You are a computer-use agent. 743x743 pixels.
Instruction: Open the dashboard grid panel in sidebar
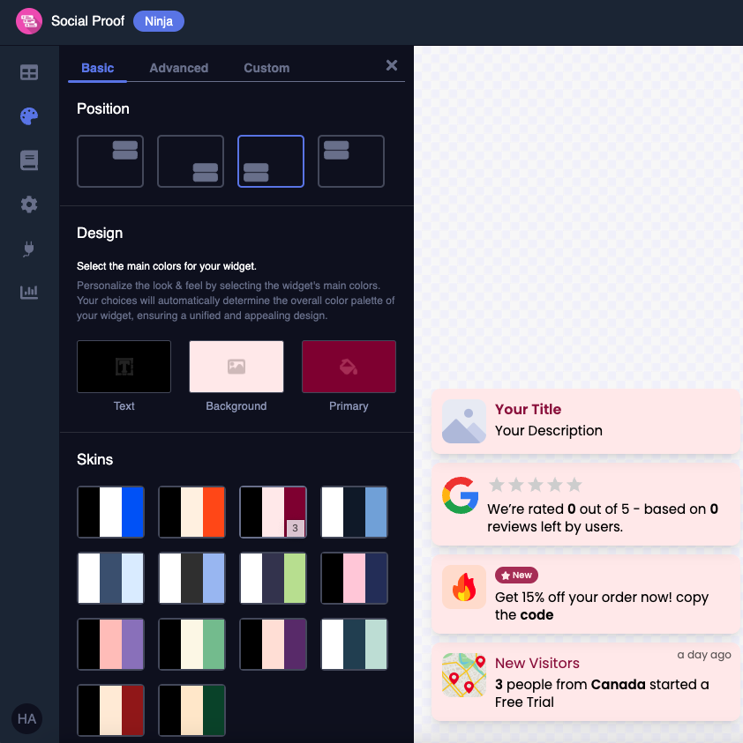click(28, 72)
